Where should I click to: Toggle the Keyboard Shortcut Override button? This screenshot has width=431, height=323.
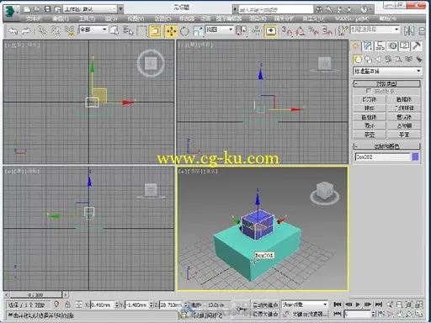click(x=271, y=31)
